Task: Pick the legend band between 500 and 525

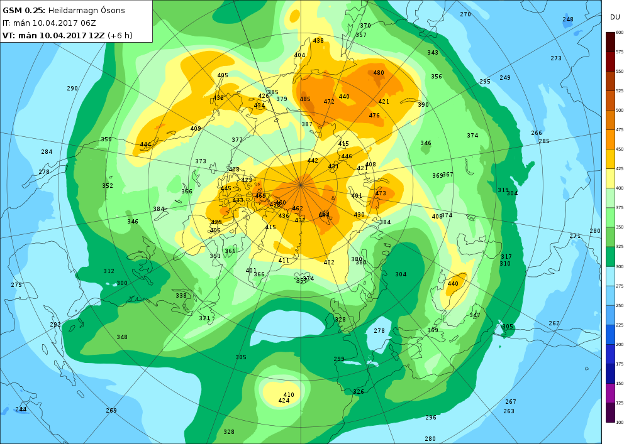Action: pyautogui.click(x=610, y=100)
